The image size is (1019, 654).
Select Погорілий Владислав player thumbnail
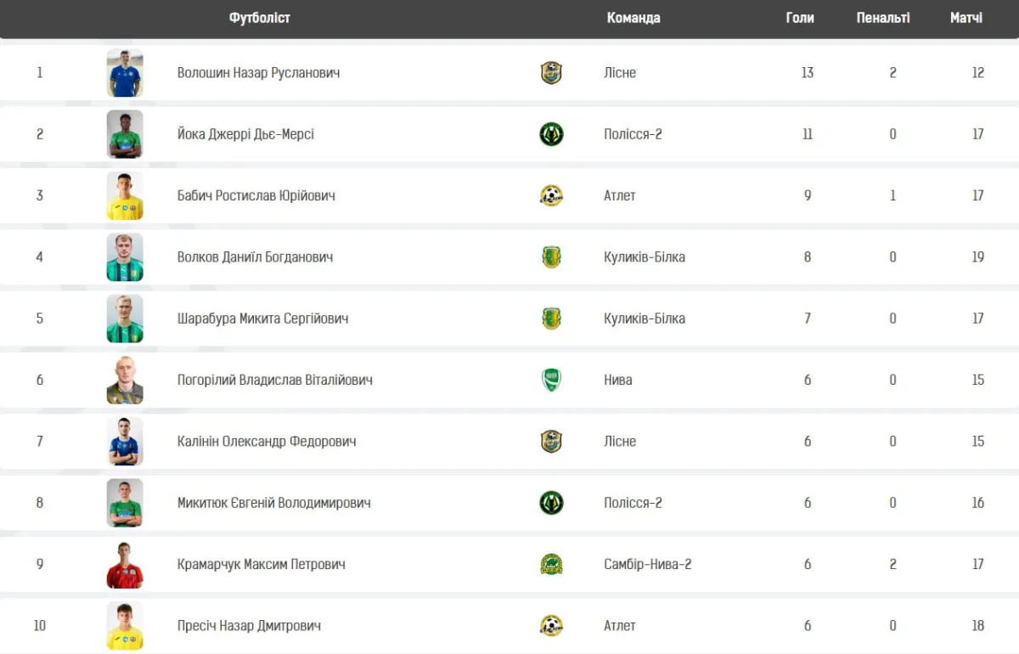pyautogui.click(x=125, y=380)
